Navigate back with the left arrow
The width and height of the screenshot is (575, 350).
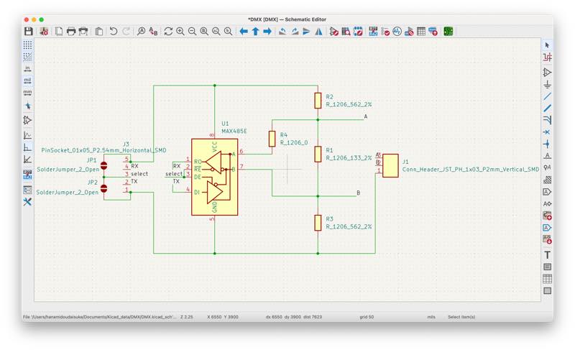pos(244,31)
